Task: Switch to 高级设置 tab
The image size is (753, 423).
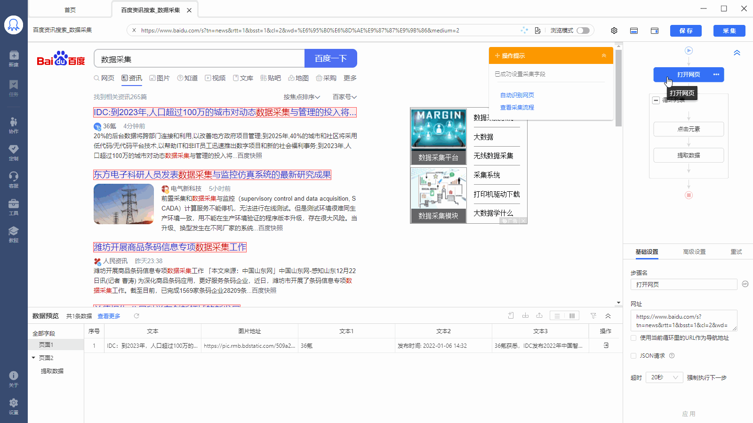Action: (694, 252)
